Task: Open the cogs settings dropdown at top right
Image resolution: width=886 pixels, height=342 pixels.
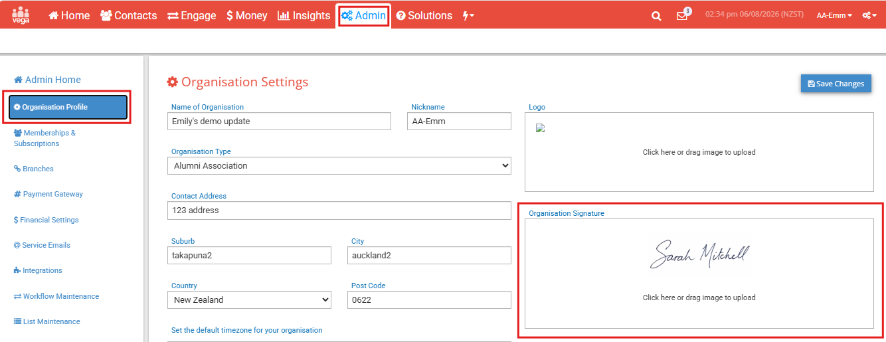Action: (869, 15)
